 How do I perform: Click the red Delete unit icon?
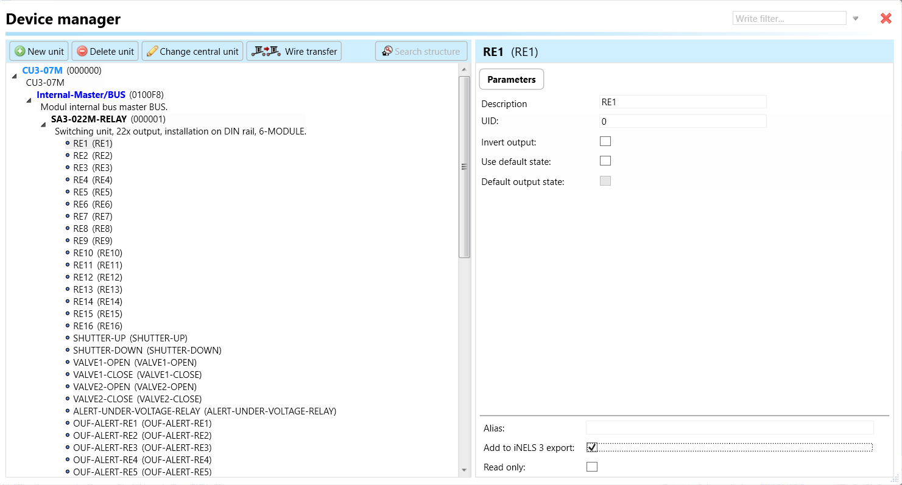82,52
